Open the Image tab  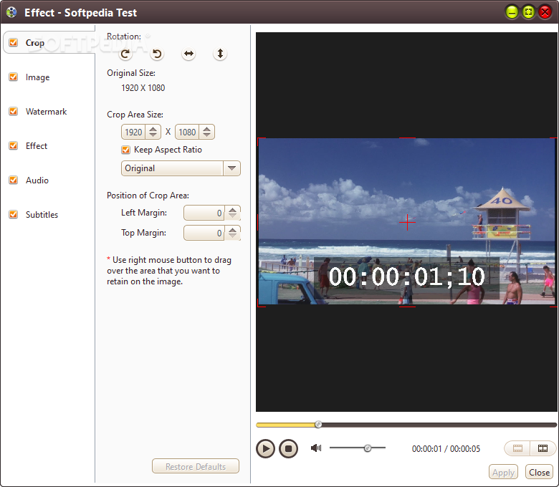point(37,77)
